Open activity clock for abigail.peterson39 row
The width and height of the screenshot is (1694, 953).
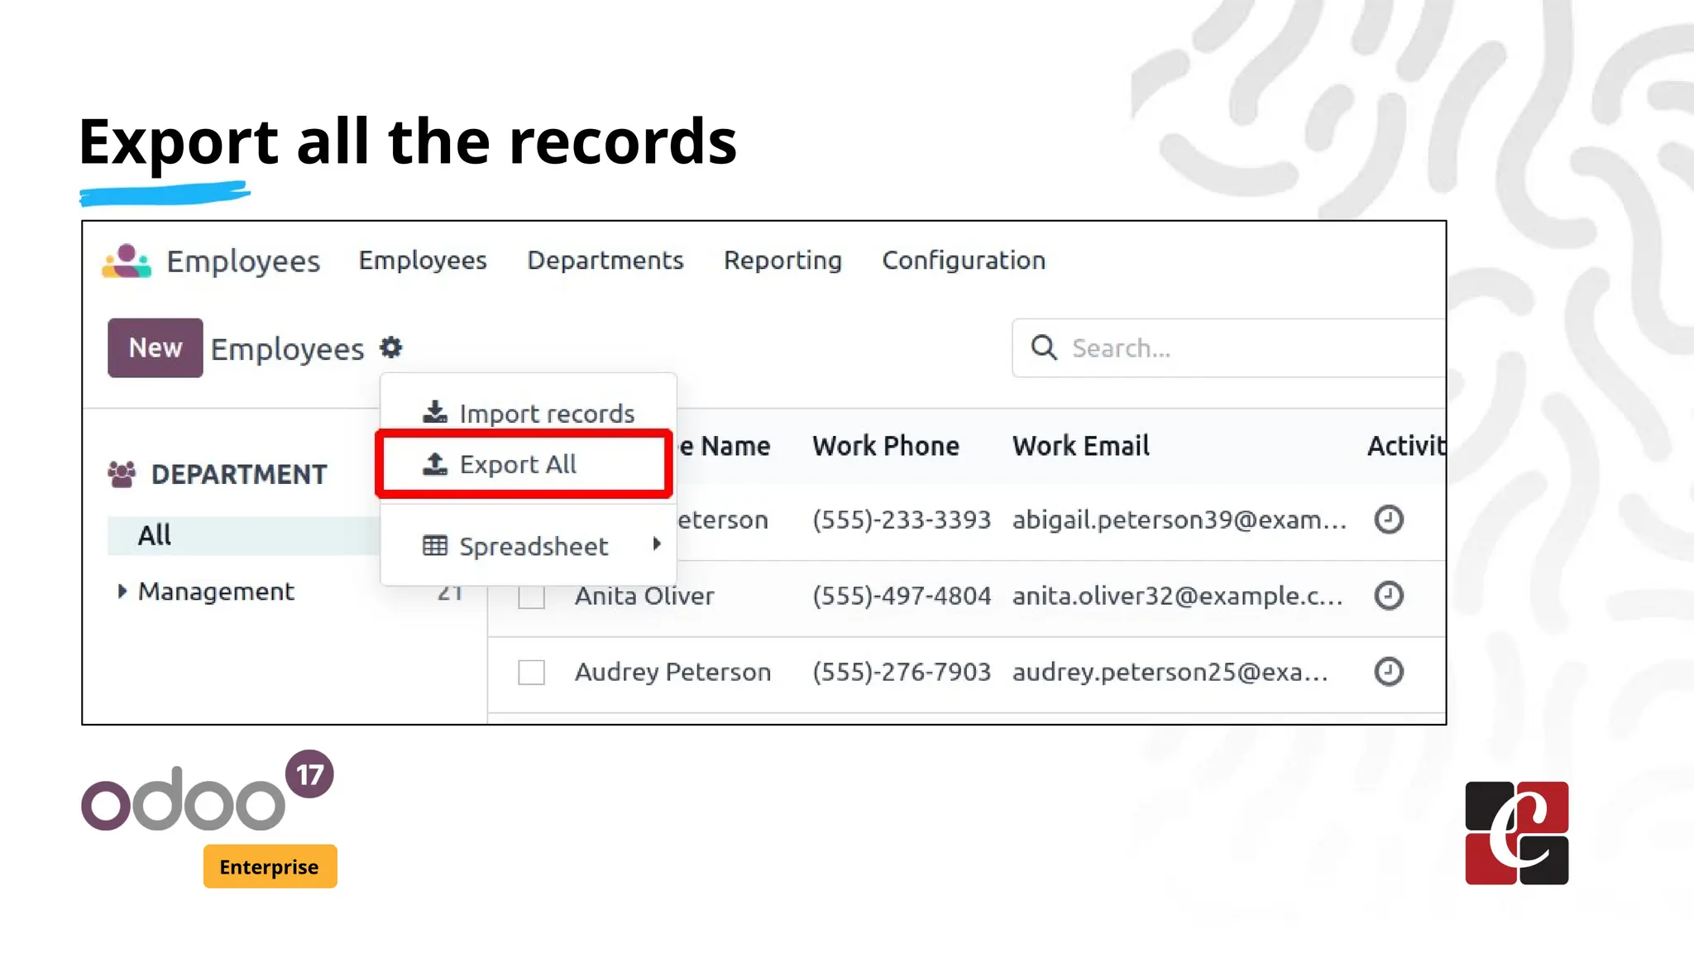pyautogui.click(x=1389, y=520)
